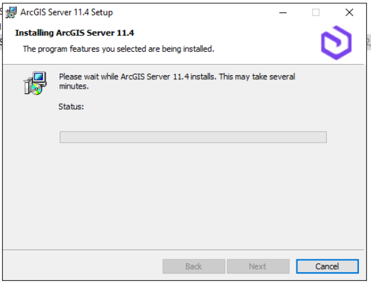Screen dimensions: 371x283
Task: Click the purple ArcGIS hexagon logo
Action: tap(336, 43)
